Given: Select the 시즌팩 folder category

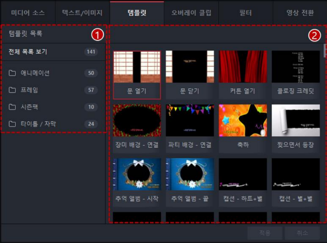Looking at the screenshot, I should tap(29, 107).
